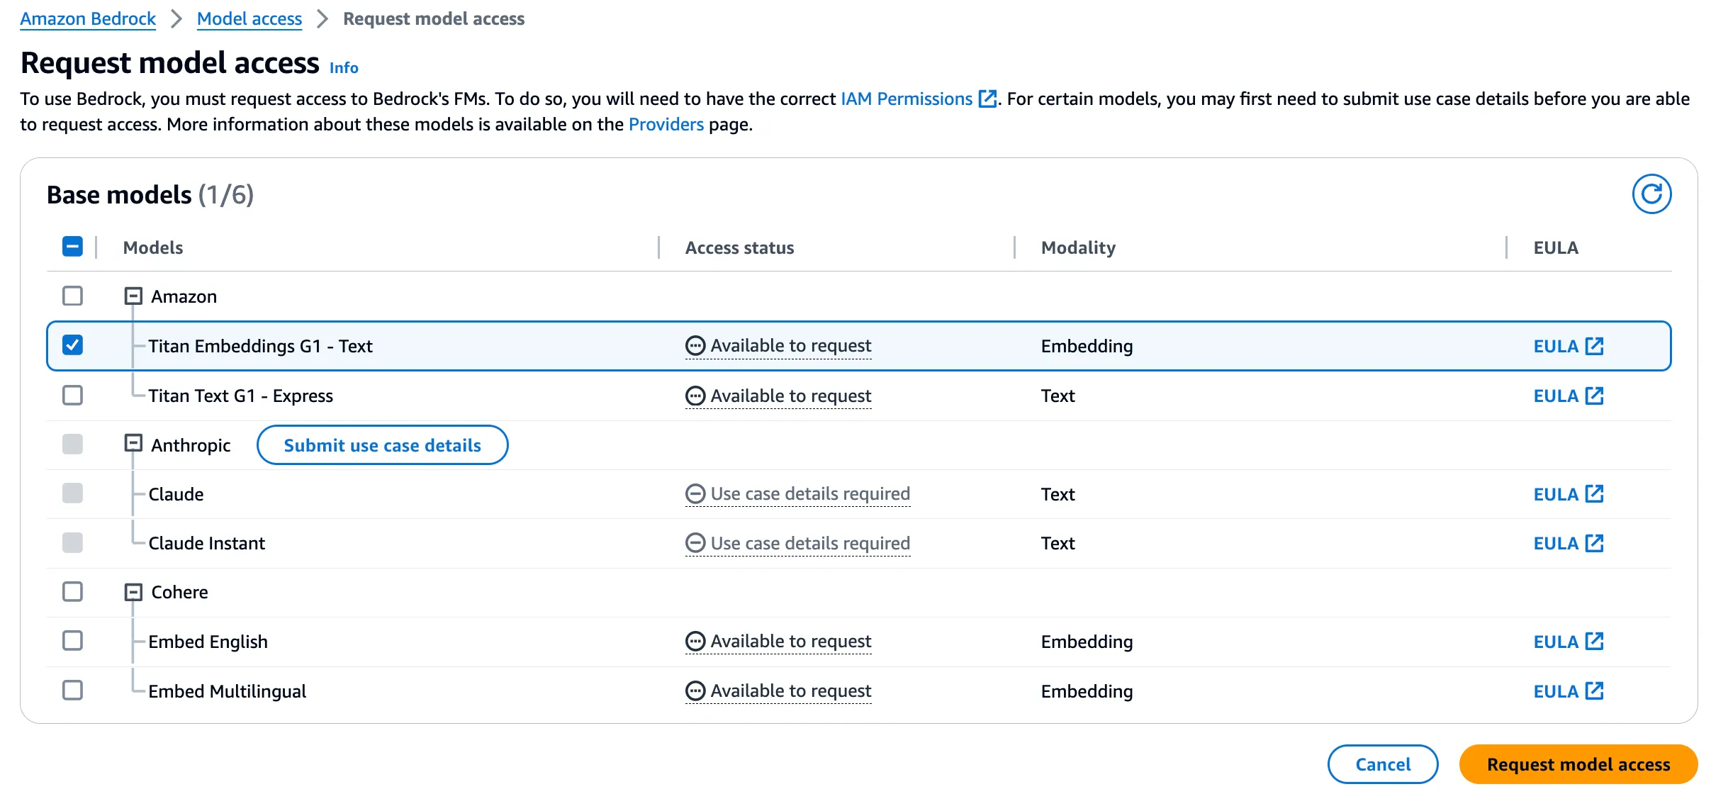This screenshot has width=1711, height=794.
Task: Click 'Use case details required' in Claude row
Action: pos(810,494)
